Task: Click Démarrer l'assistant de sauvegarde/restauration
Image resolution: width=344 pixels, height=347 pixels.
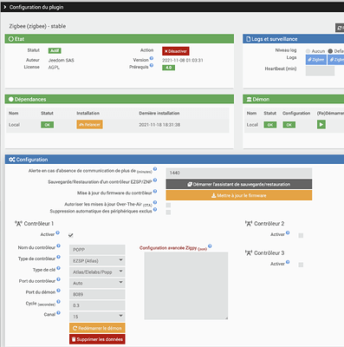Action: pos(239,184)
